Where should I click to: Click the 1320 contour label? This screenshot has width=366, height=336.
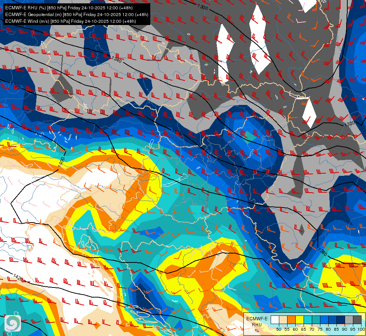350,124
